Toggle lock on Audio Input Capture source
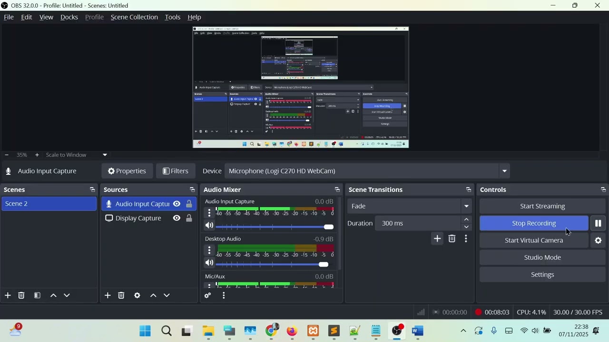This screenshot has height=342, width=609. click(189, 204)
